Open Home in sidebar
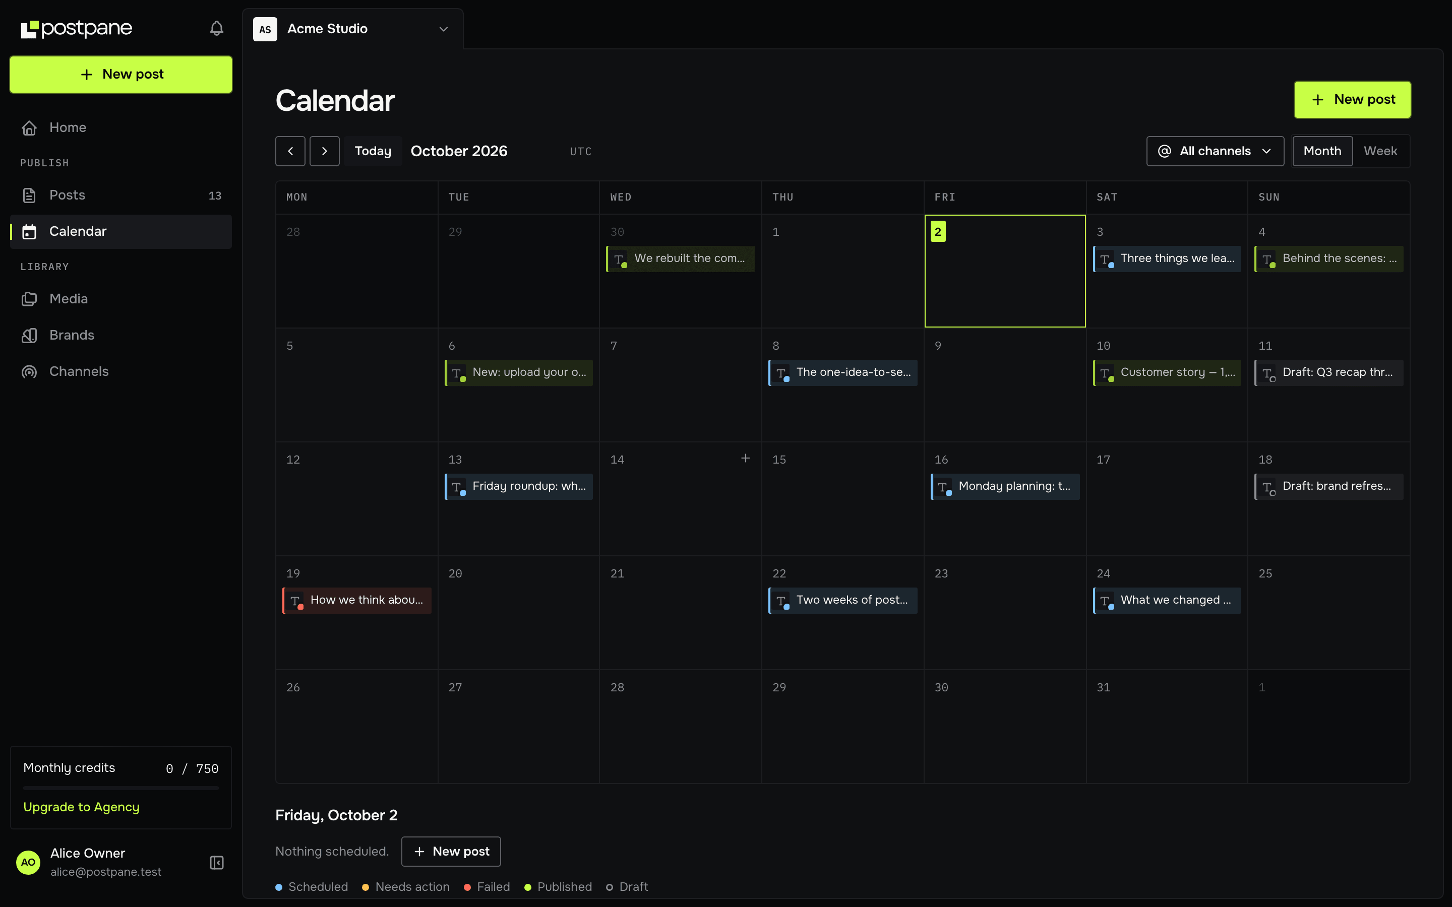 click(x=121, y=128)
